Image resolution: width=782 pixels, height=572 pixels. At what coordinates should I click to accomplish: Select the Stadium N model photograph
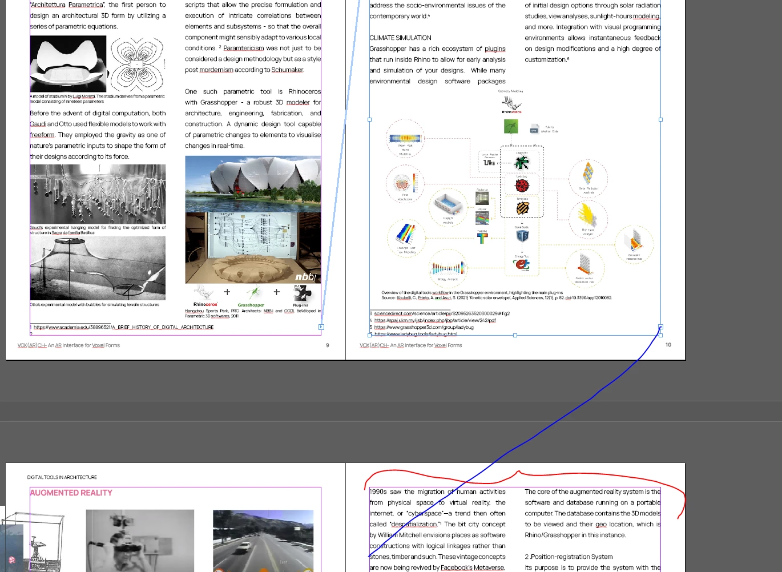coord(68,64)
